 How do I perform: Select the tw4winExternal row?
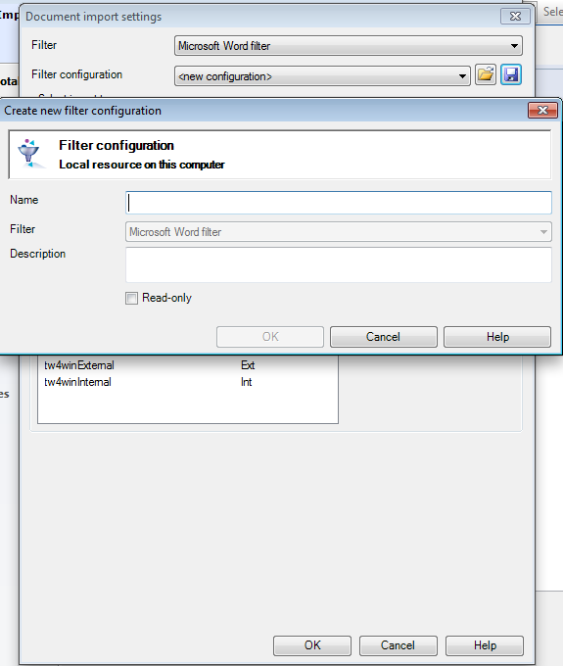point(188,365)
